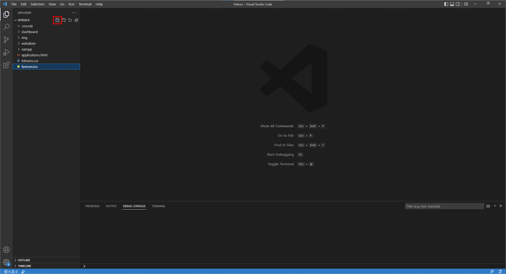Expand the dashboard folder
The image size is (506, 274).
pos(19,32)
